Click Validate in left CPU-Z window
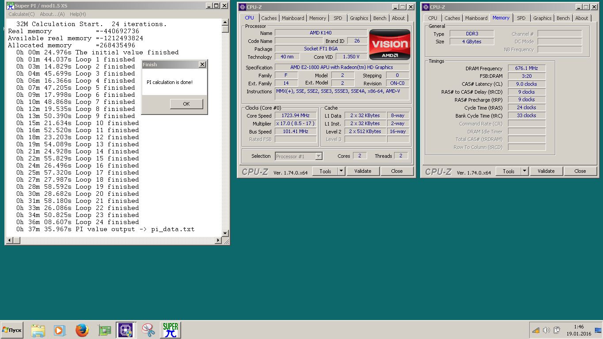The width and height of the screenshot is (603, 339). [x=363, y=171]
